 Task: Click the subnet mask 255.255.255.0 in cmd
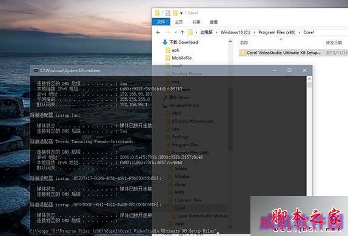point(135,99)
